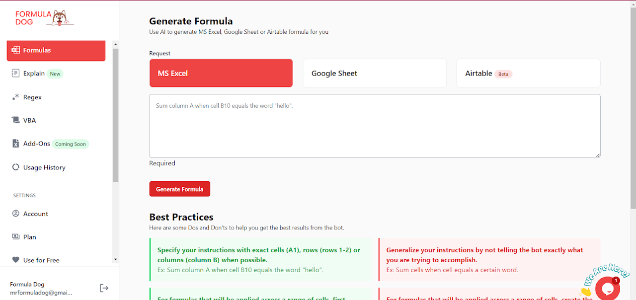This screenshot has height=300, width=636.
Task: Click the formula request text area
Action: click(x=375, y=126)
